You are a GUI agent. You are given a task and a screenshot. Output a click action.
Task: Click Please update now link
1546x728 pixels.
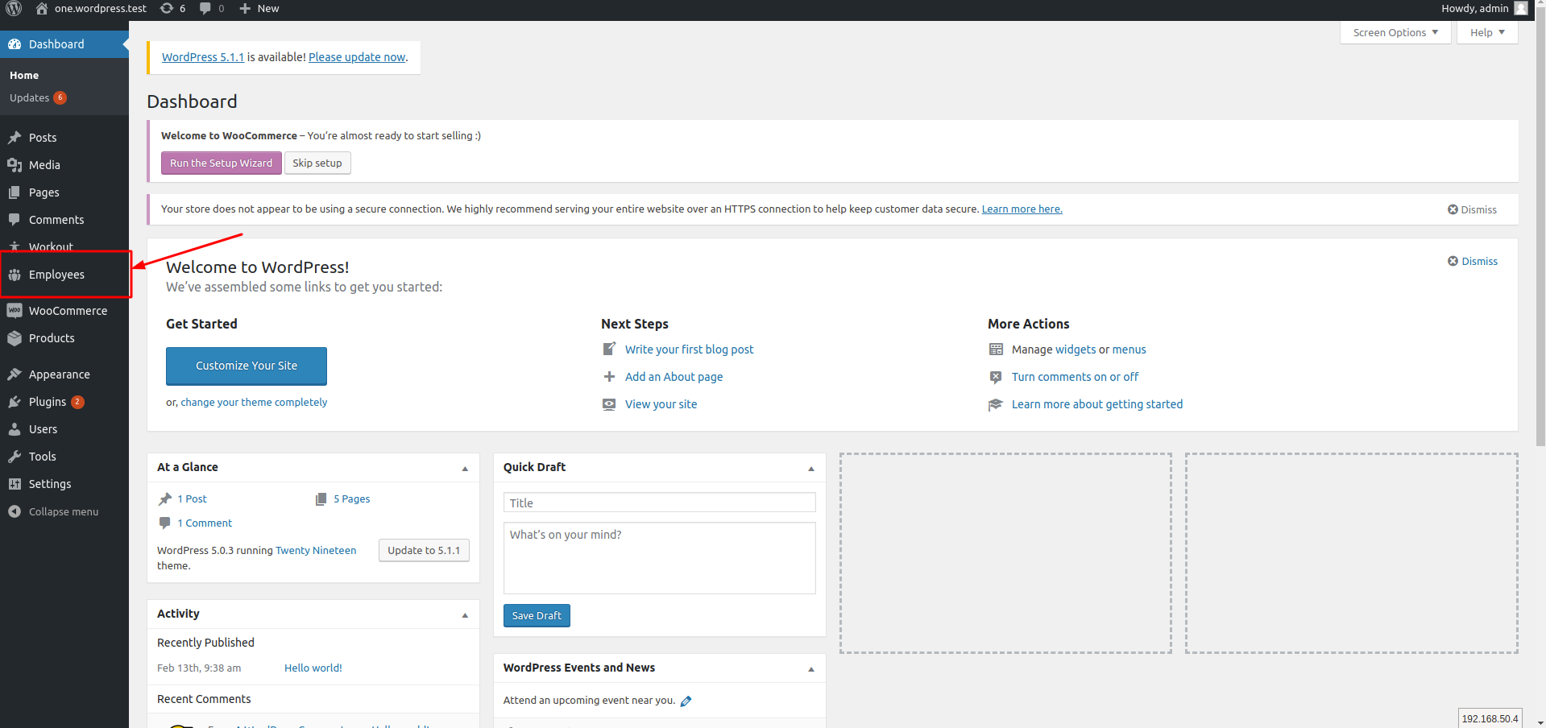(x=357, y=57)
